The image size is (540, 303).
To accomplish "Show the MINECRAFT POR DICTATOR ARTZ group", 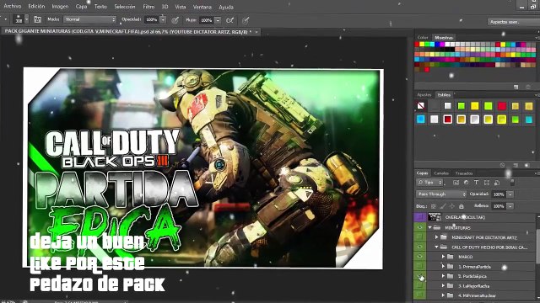I will click(420, 237).
